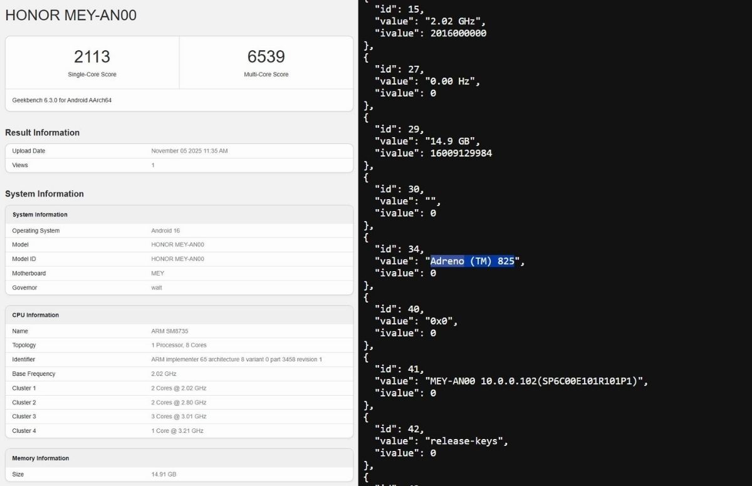Select the multi-core score 6539
This screenshot has width=752, height=486.
[266, 56]
